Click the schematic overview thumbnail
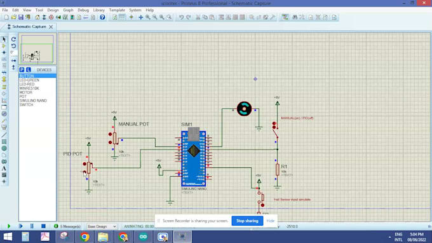Viewport: 432px width, 243px height. tap(37, 49)
